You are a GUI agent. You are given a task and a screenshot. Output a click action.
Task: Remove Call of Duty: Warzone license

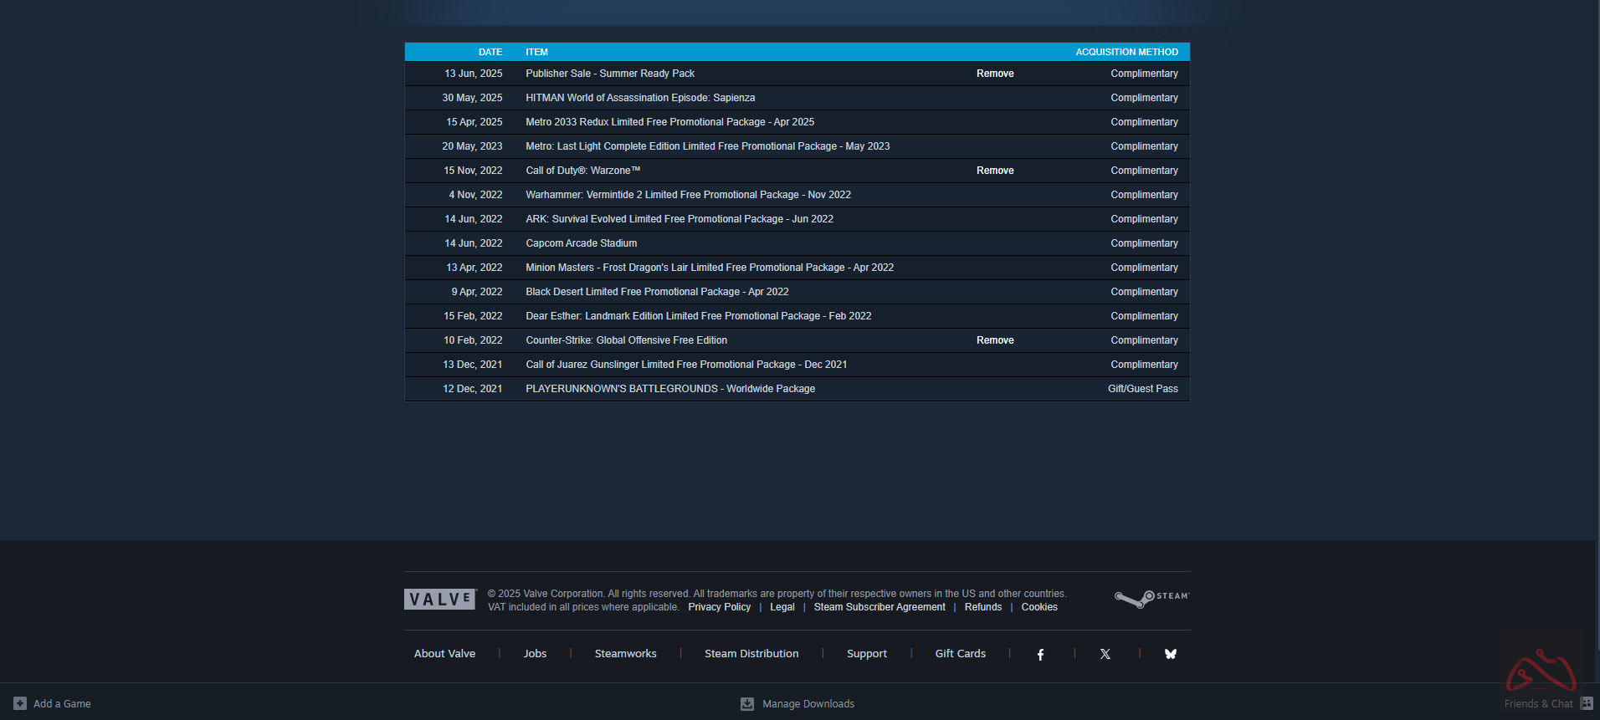(995, 171)
